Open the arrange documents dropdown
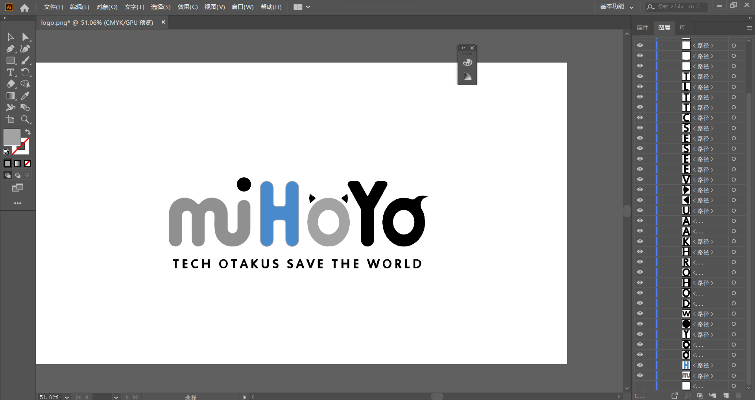This screenshot has height=400, width=755. [302, 7]
